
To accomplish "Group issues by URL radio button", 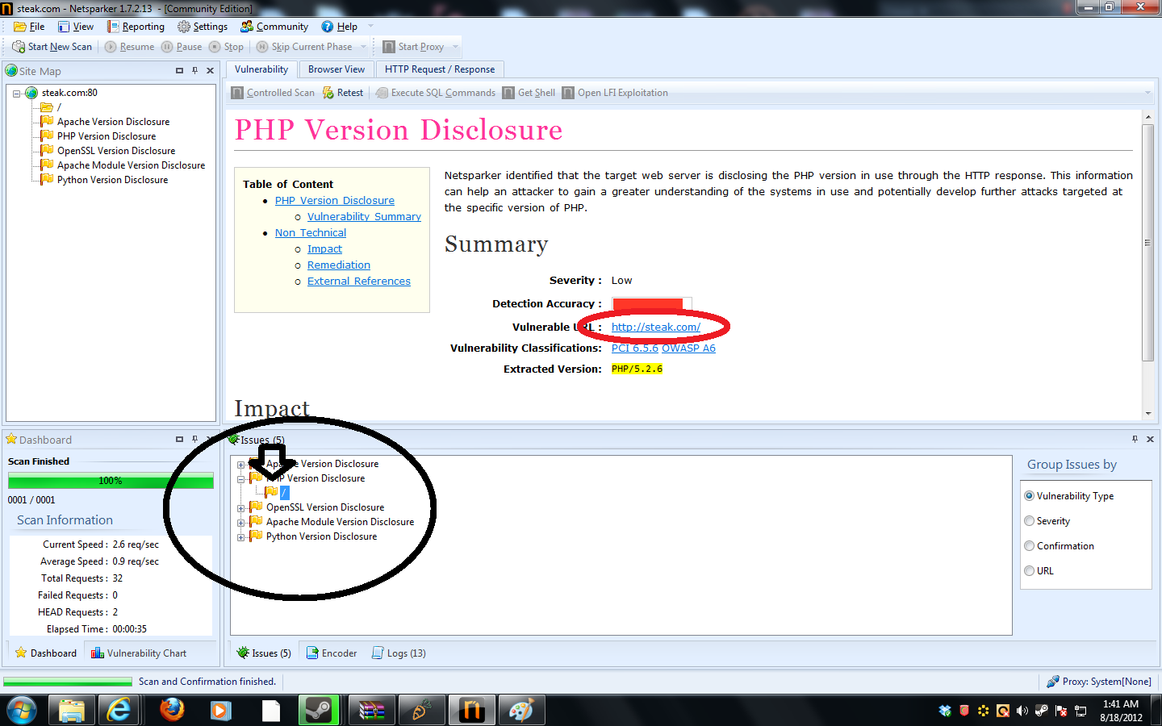I will click(1030, 571).
